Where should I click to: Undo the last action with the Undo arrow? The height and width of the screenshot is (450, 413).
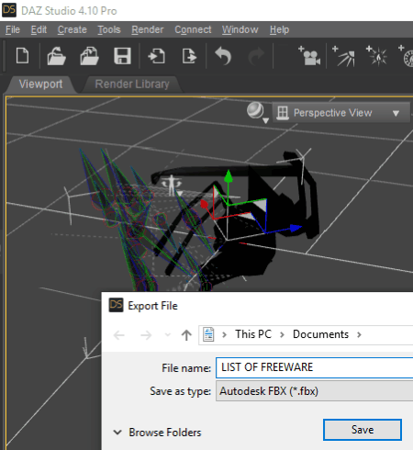coord(223,56)
